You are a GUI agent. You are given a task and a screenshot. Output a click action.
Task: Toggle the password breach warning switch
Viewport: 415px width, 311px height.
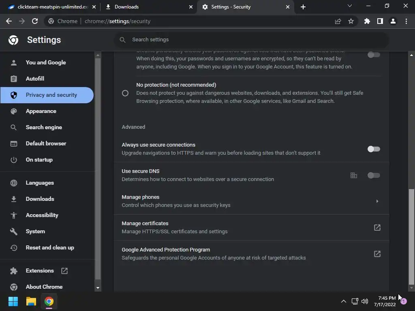374,55
